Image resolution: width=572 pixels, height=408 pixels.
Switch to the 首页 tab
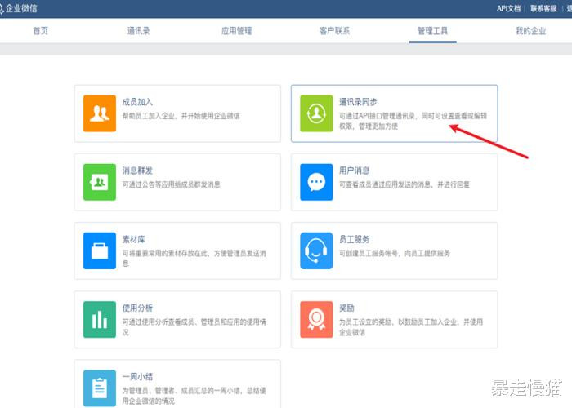[41, 31]
